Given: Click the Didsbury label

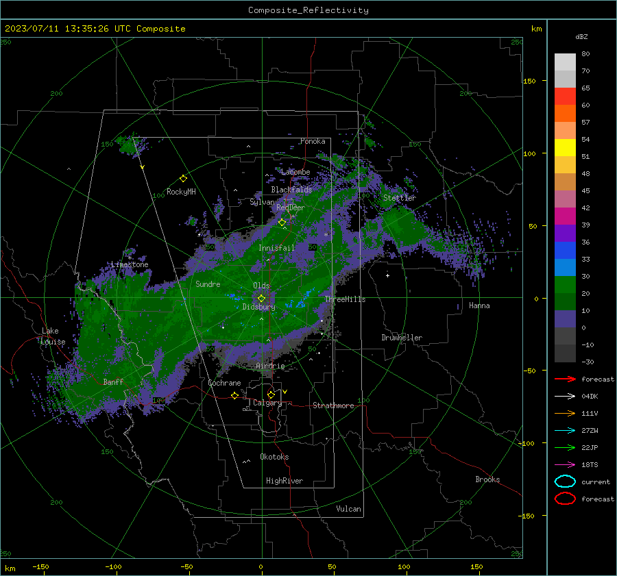Looking at the screenshot, I should point(258,307).
